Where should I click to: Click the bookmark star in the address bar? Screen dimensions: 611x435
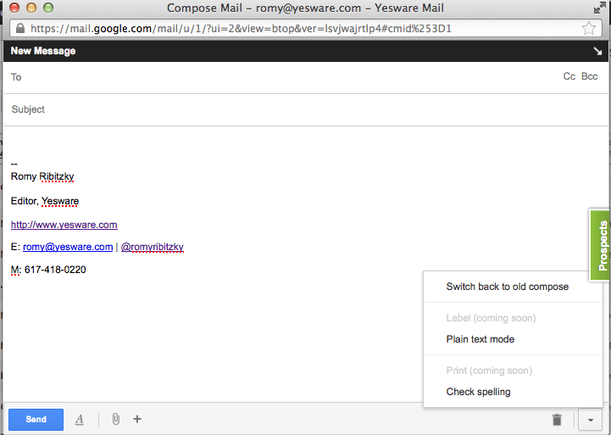point(589,28)
